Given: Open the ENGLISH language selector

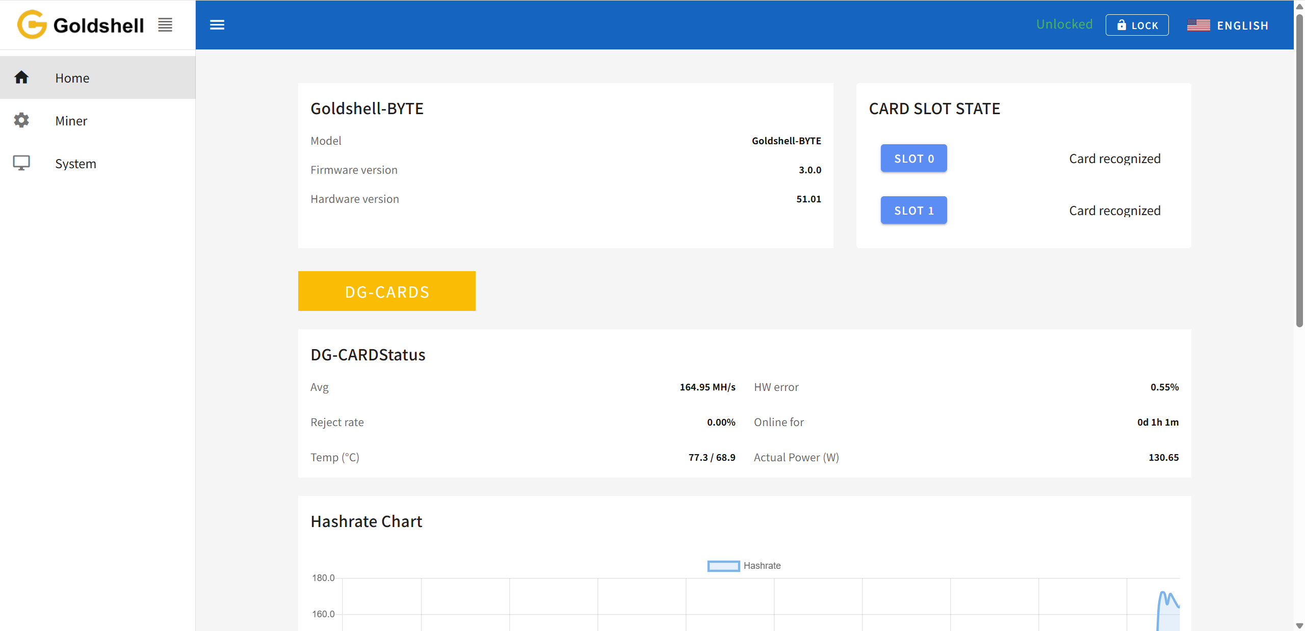Looking at the screenshot, I should click(x=1228, y=25).
